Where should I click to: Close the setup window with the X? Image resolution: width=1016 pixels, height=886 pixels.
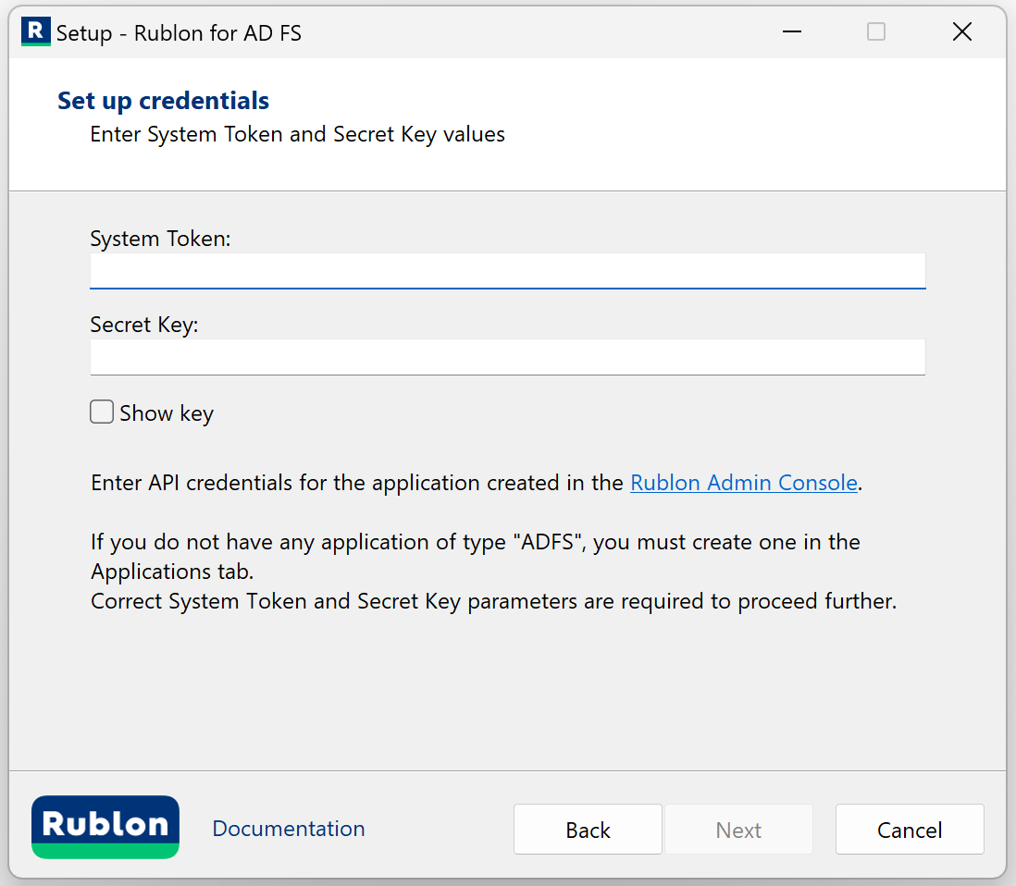[x=961, y=32]
